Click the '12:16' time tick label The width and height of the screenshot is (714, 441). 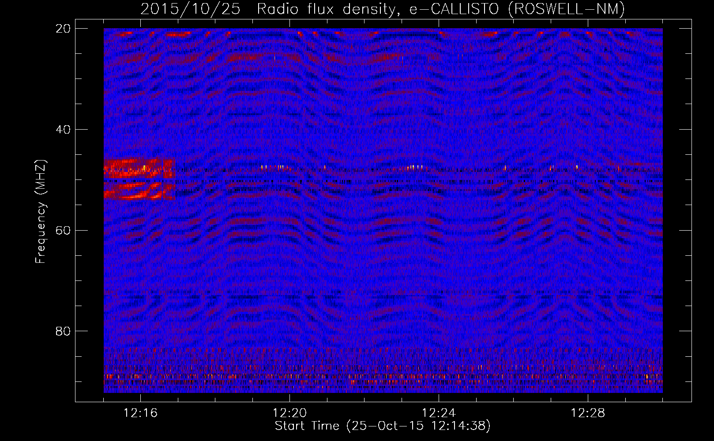coord(140,413)
